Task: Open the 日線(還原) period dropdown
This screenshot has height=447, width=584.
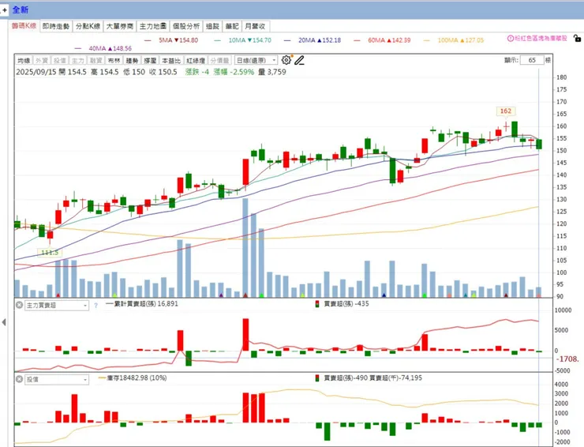Action: (256, 60)
